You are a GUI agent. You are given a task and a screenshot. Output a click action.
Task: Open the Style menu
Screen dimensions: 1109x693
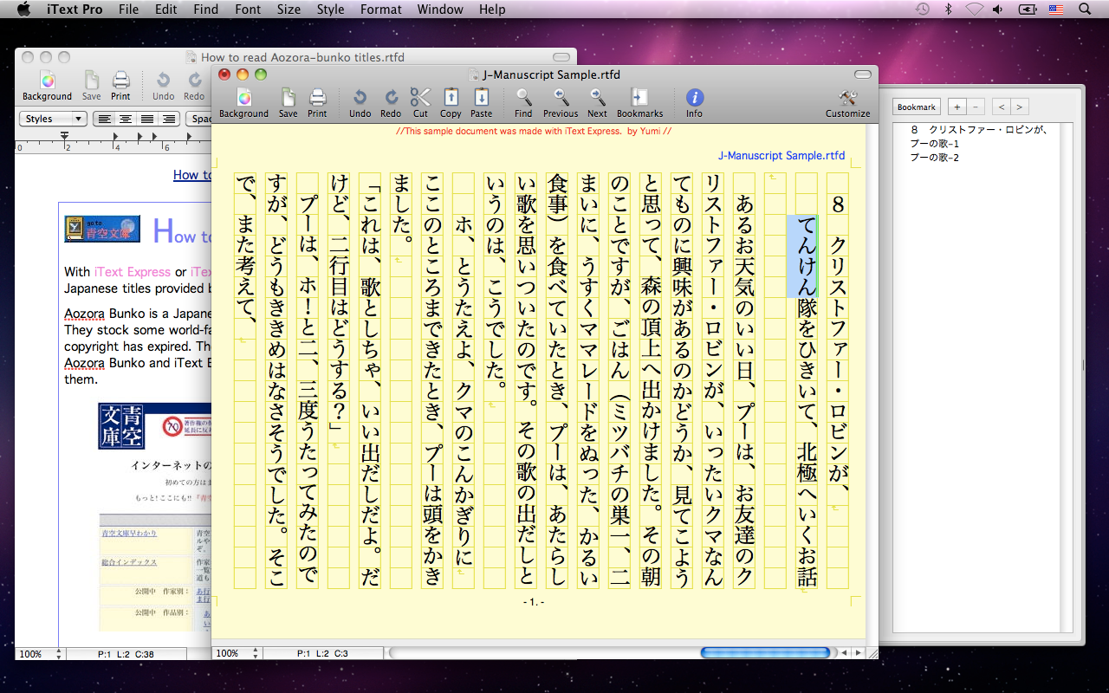click(330, 10)
